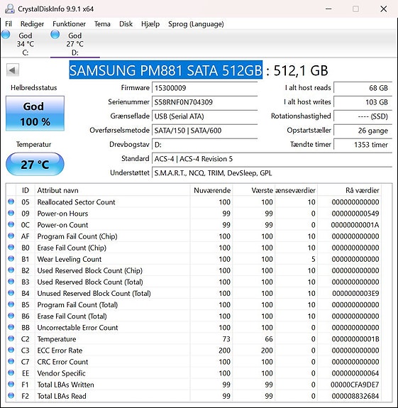
Task: Click the CrystalDiskInfo app icon in title bar
Action: (x=10, y=9)
